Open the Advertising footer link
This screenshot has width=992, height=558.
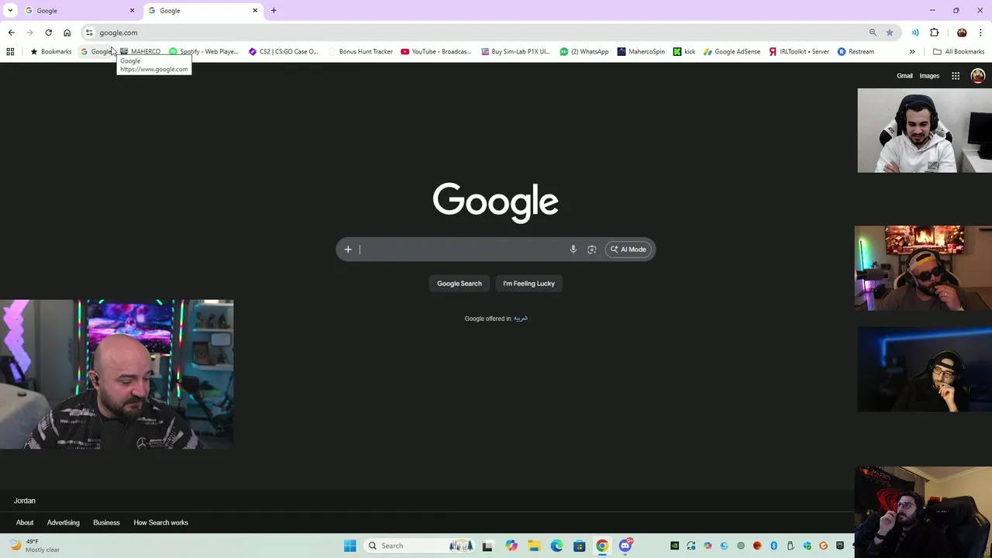pyautogui.click(x=64, y=522)
